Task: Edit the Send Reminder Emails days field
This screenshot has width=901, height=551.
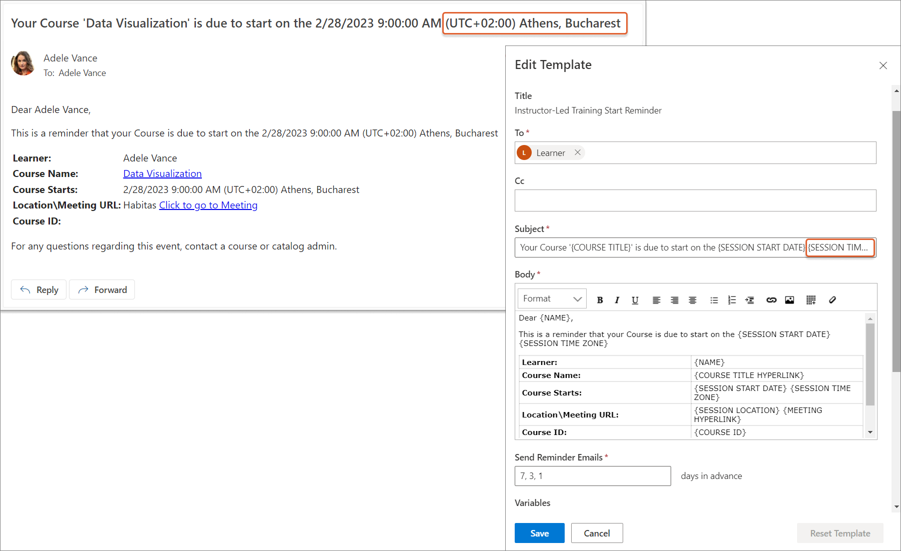Action: pyautogui.click(x=592, y=476)
